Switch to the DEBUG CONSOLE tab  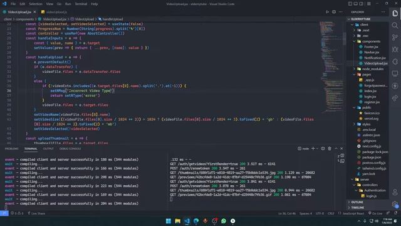click(70, 149)
